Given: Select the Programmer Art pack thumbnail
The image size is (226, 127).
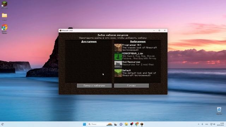Looking at the screenshot, I should (118, 48).
